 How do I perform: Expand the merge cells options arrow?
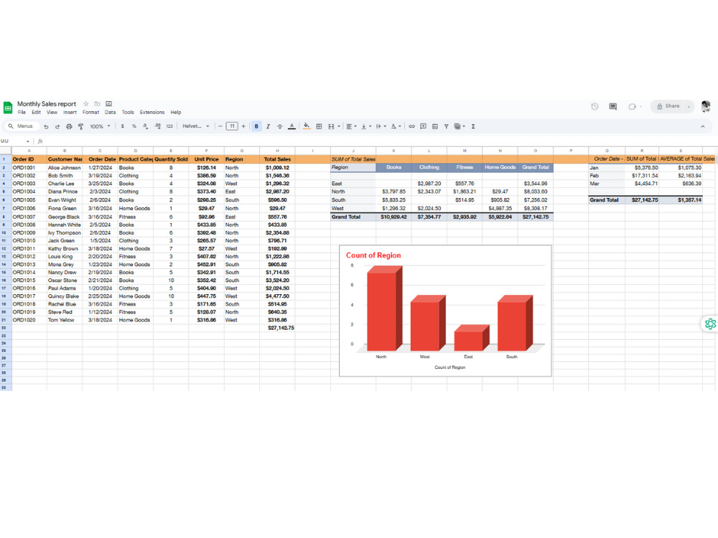click(x=339, y=126)
